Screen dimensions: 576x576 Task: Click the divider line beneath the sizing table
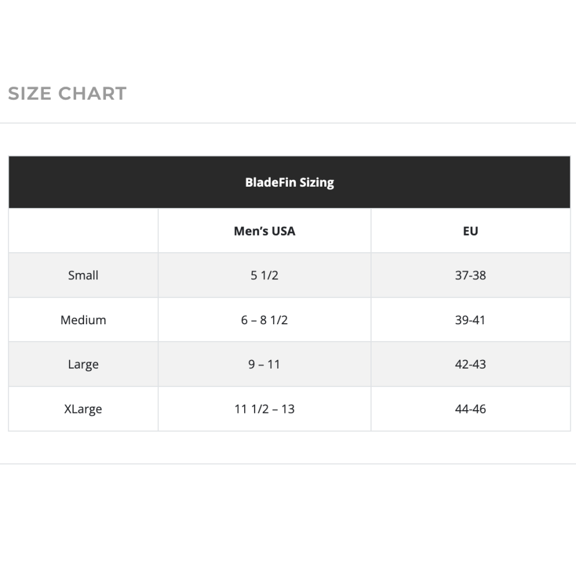[288, 464]
